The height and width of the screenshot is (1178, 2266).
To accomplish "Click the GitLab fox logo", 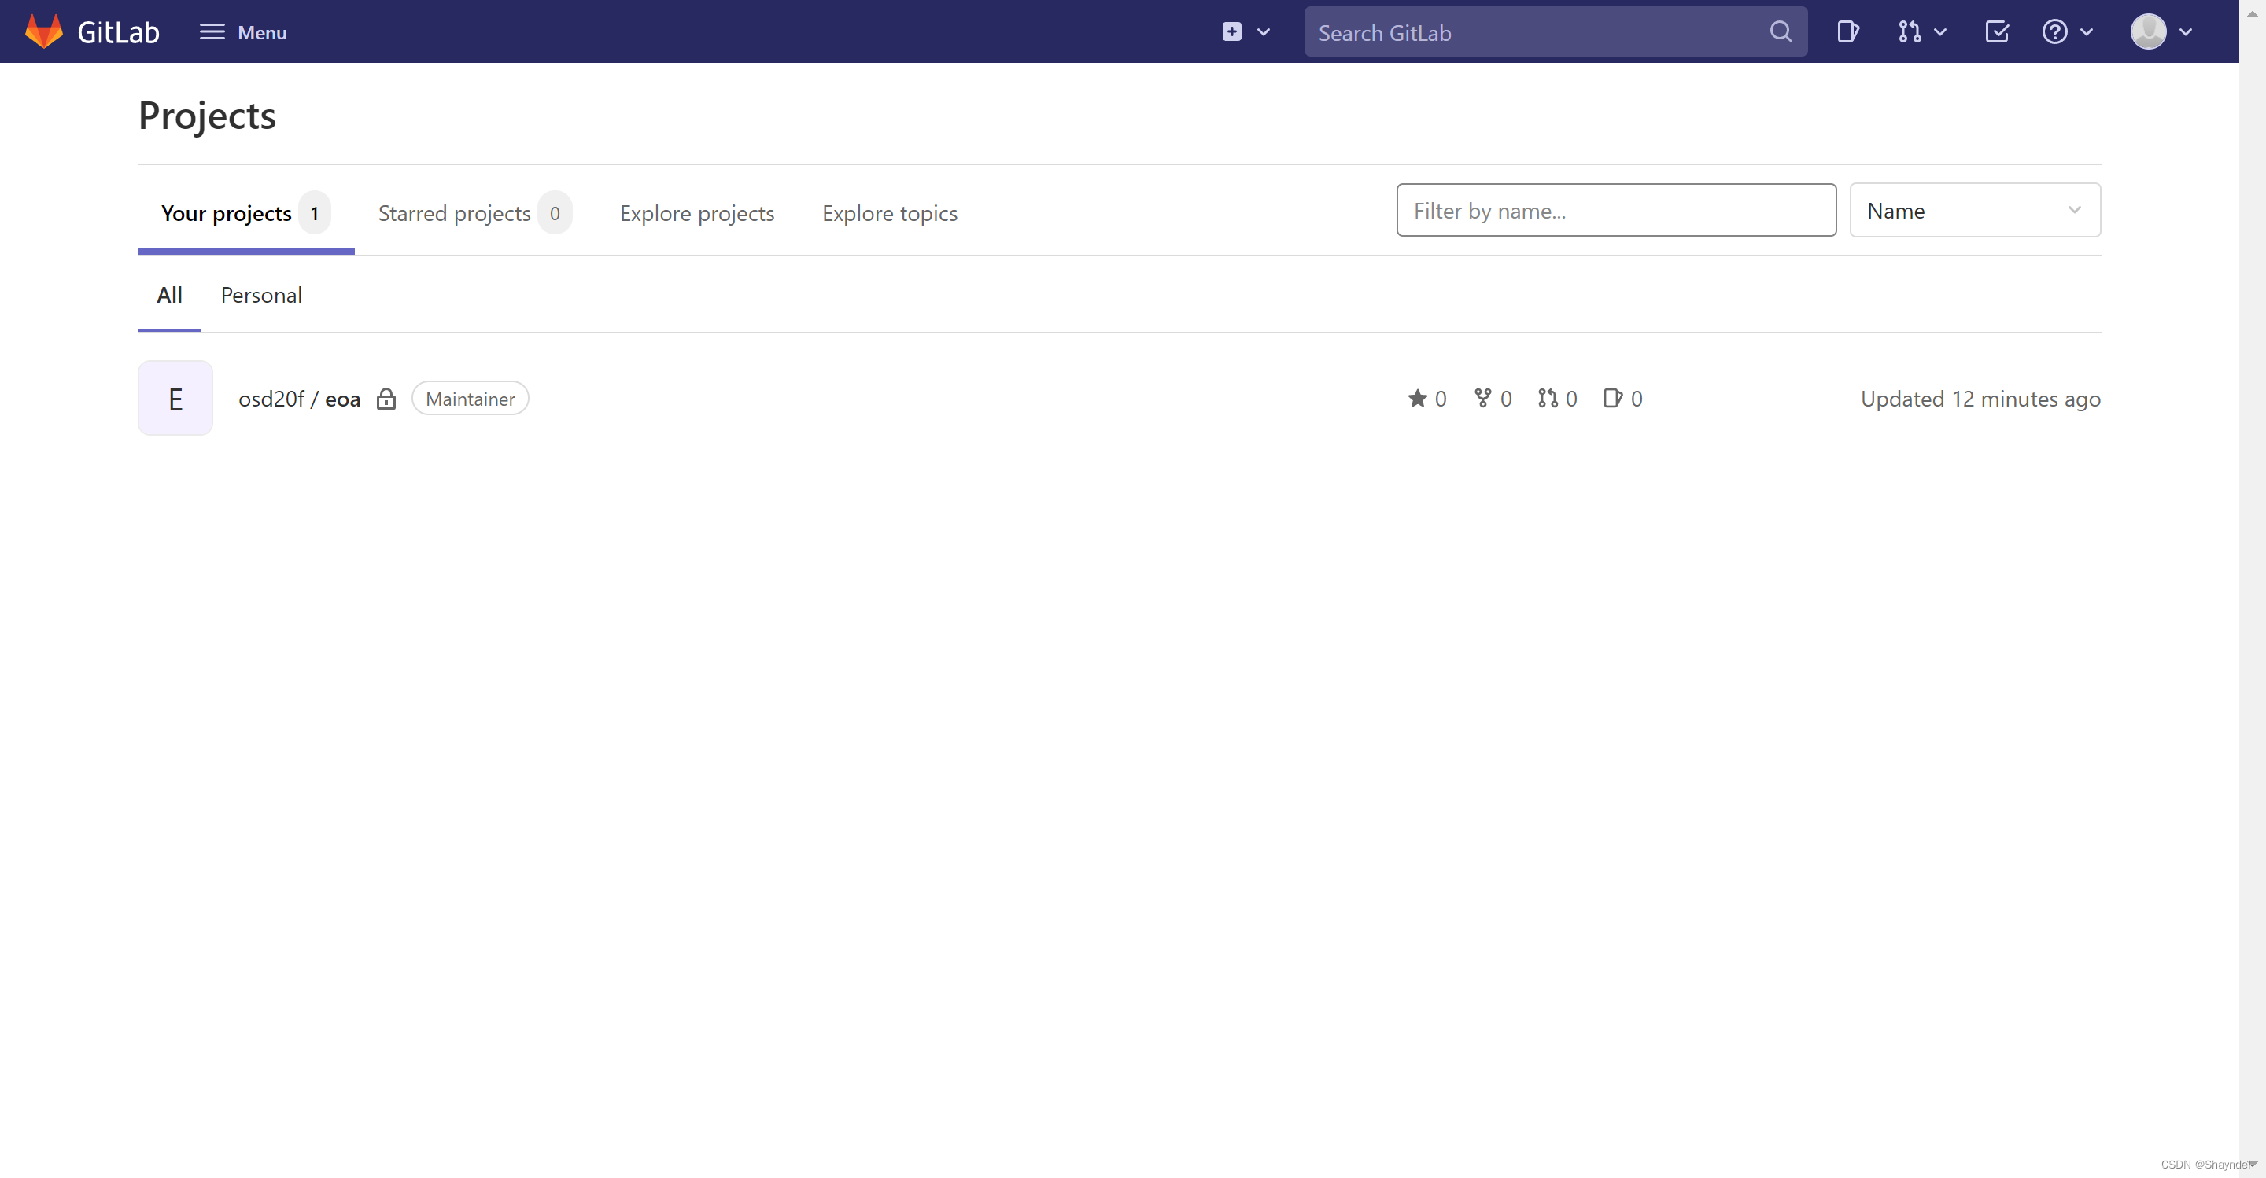I will 44,31.
